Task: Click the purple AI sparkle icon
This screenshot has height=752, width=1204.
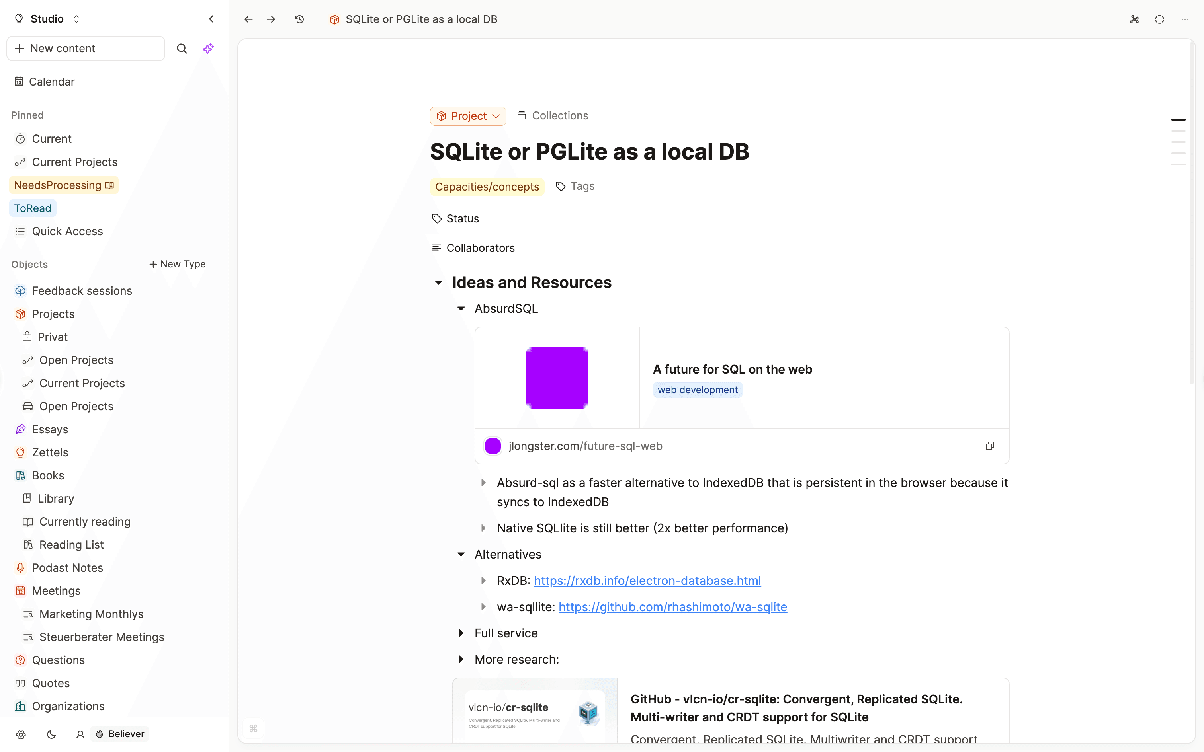Action: [x=209, y=48]
